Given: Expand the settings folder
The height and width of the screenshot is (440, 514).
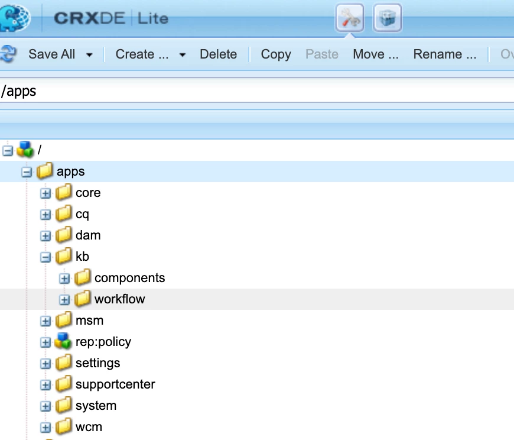Looking at the screenshot, I should coord(45,364).
